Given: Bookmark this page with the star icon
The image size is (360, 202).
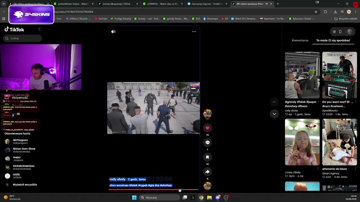Looking at the screenshot, I should (x=316, y=12).
